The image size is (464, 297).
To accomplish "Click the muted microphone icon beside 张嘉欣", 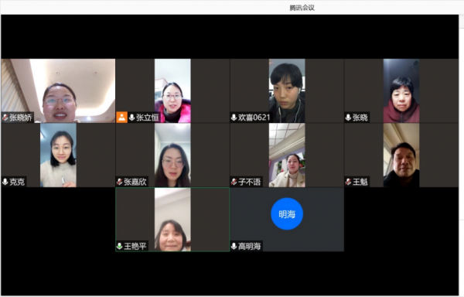I will pos(120,182).
